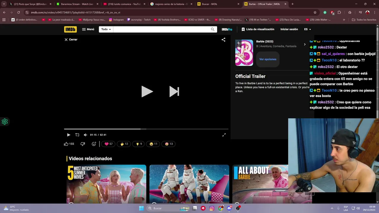Image resolution: width=379 pixels, height=213 pixels.
Task: Open Instagram bookmark
Action: click(x=116, y=20)
